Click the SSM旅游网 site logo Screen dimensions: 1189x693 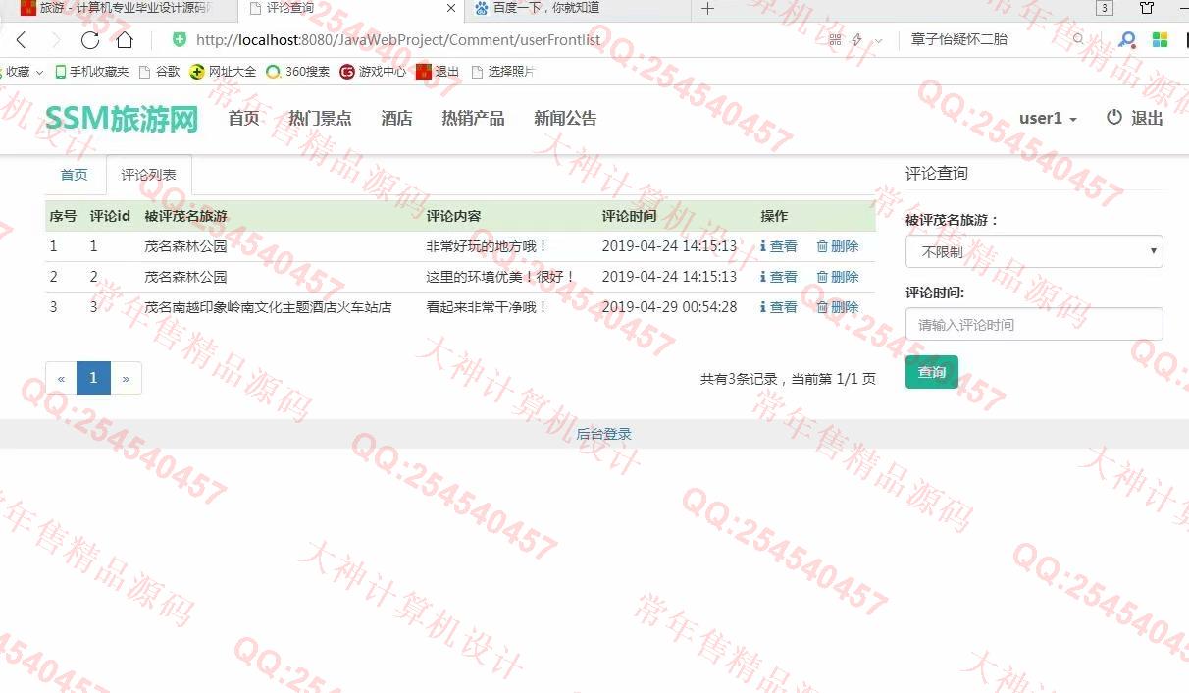tap(122, 119)
